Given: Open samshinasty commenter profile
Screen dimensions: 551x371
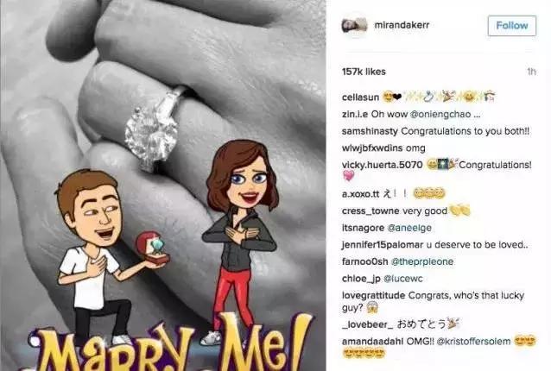Looking at the screenshot, I should click(370, 131).
